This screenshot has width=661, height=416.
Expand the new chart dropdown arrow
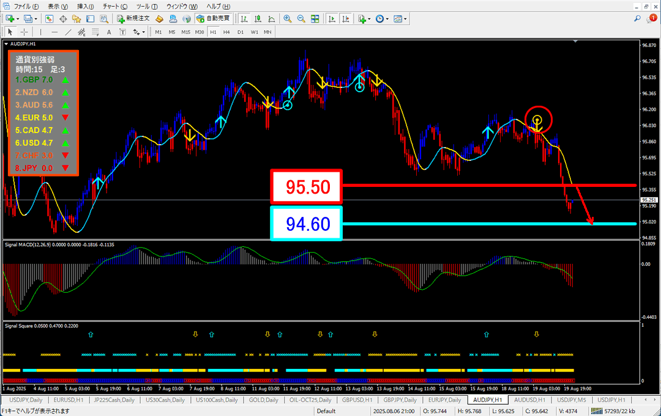[18, 19]
